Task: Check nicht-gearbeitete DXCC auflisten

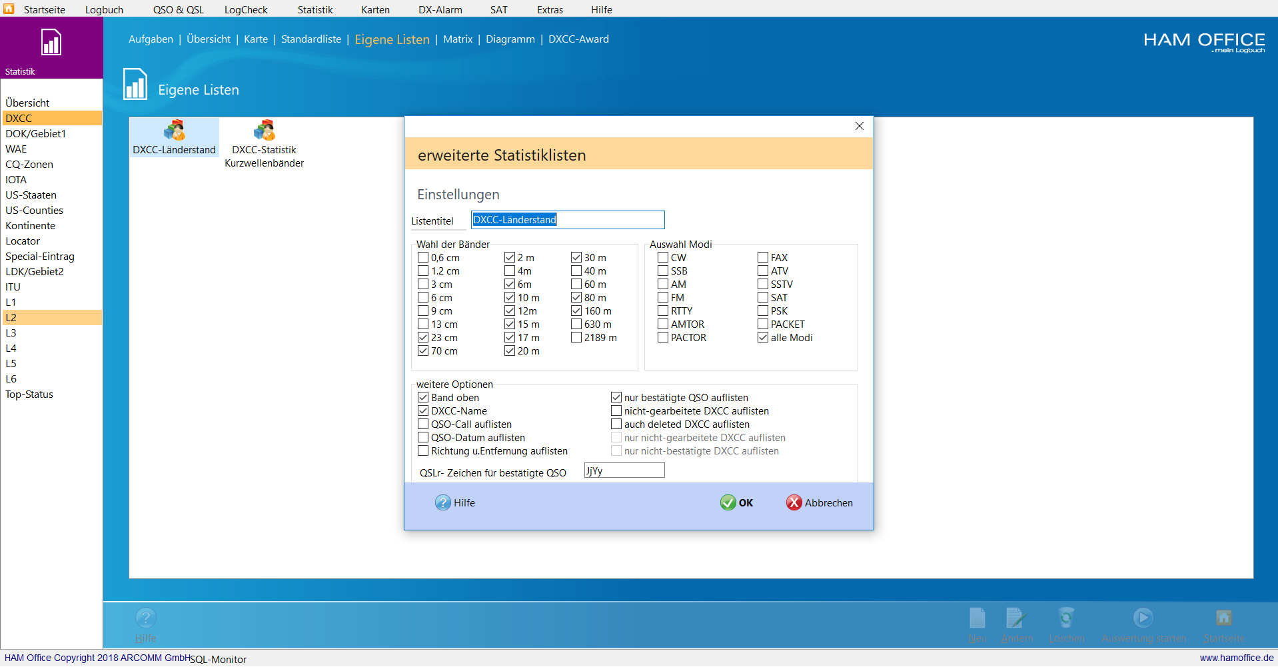Action: tap(616, 410)
